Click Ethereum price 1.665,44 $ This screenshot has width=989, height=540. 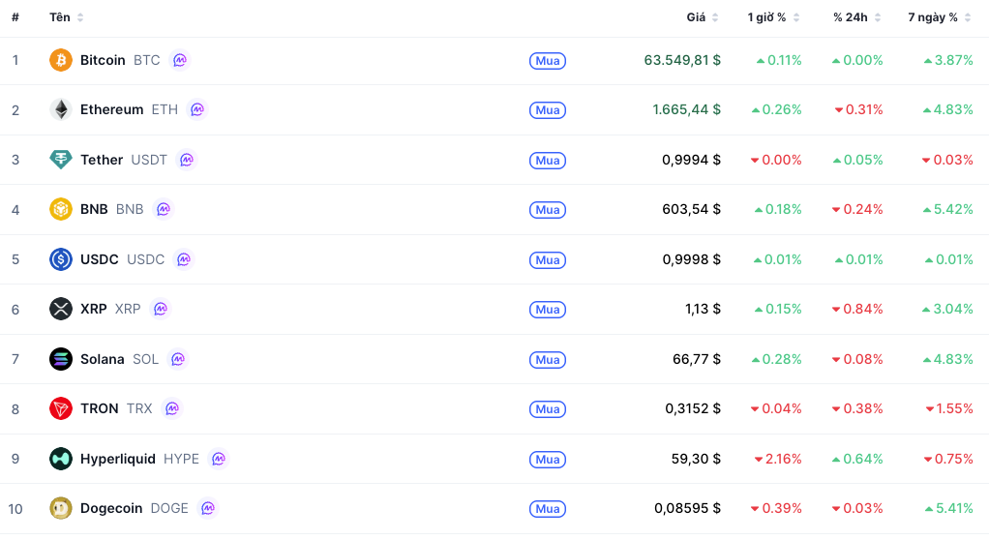point(686,109)
